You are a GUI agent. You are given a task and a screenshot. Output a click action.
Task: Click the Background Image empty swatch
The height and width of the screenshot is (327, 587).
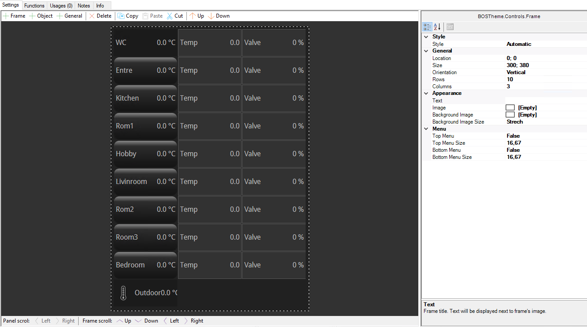tap(510, 115)
